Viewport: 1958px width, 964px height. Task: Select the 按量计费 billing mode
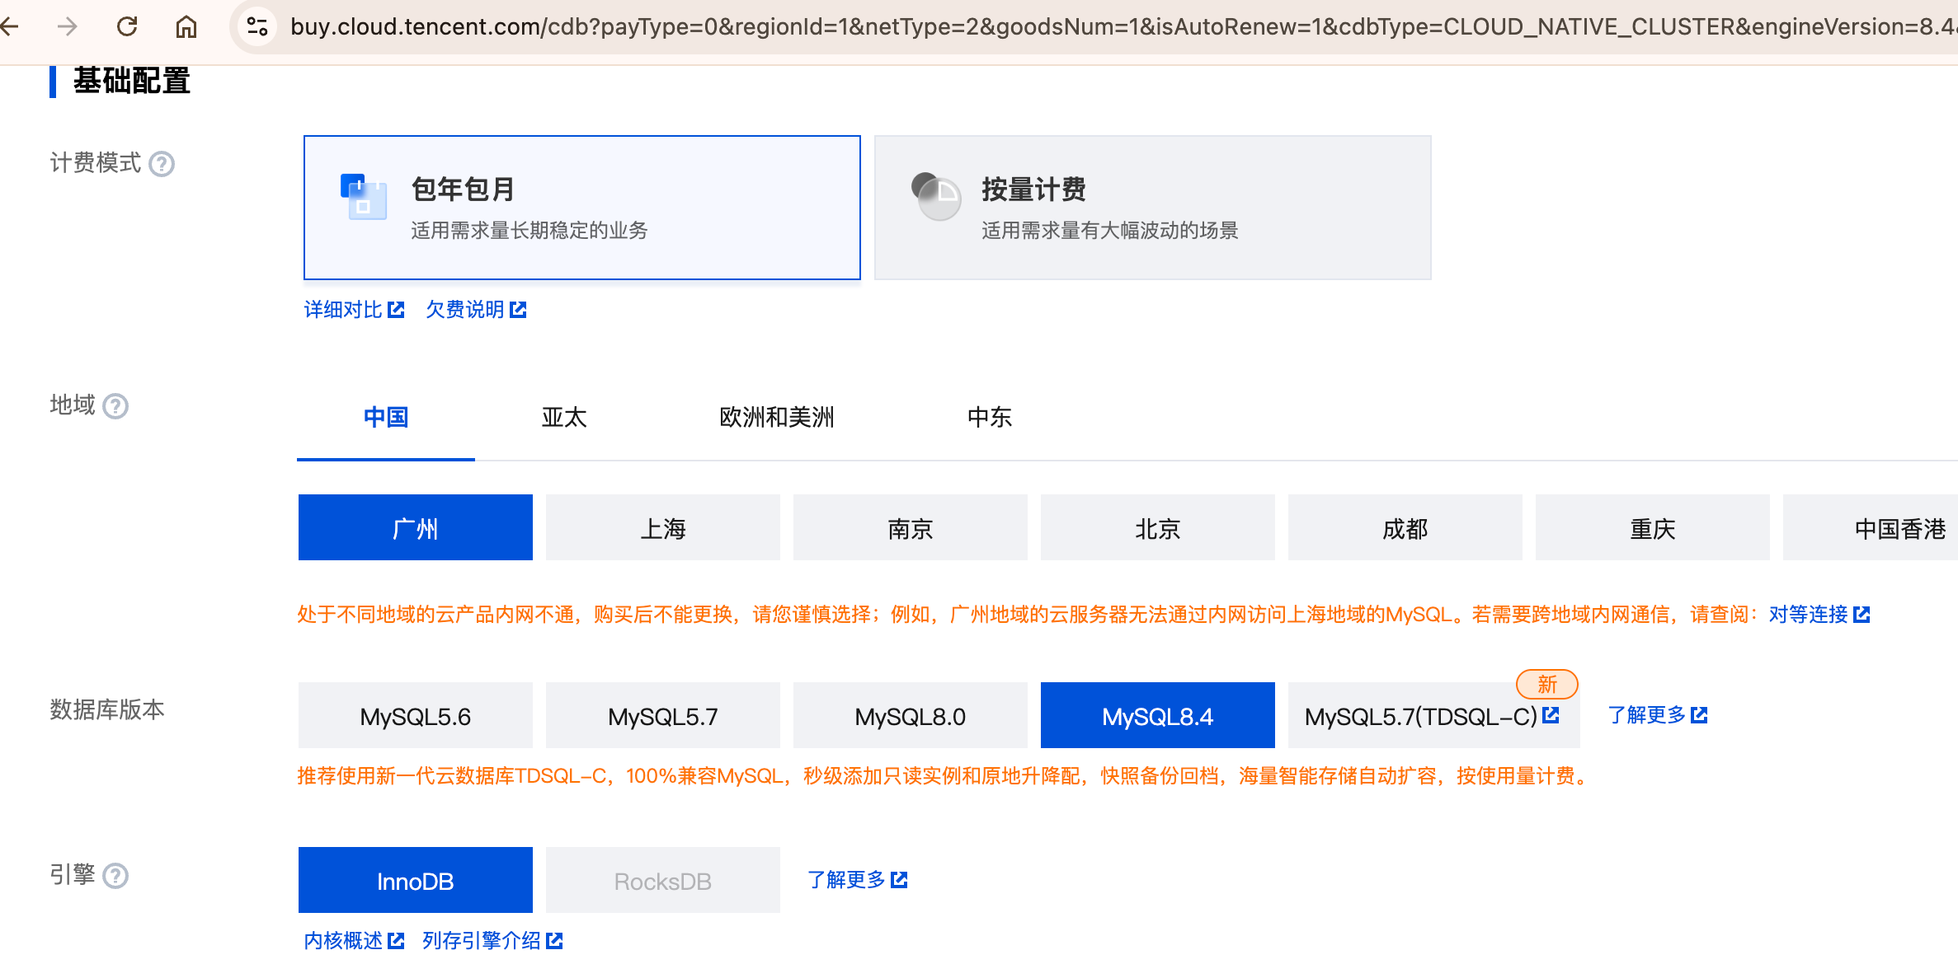click(1153, 208)
